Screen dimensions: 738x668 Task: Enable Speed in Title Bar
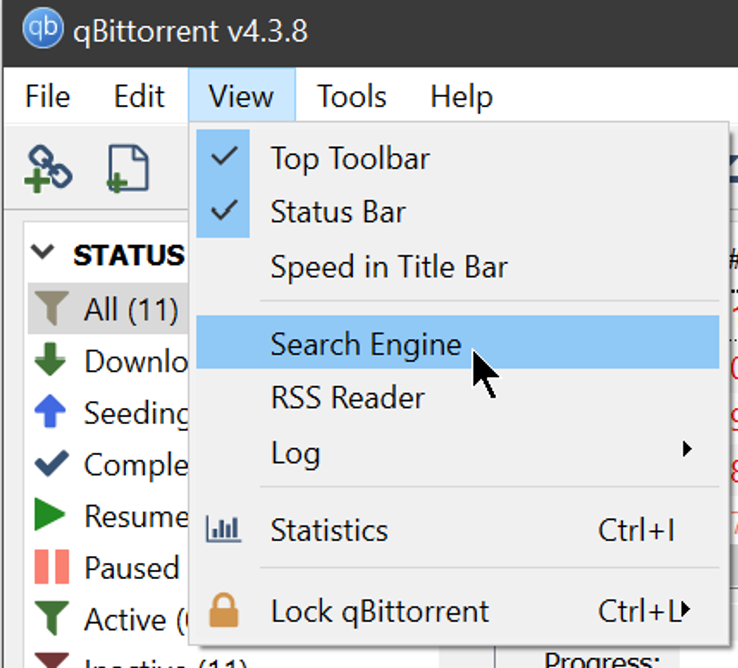(458, 266)
